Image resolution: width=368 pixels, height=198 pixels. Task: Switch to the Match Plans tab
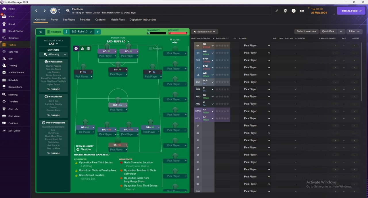(118, 20)
